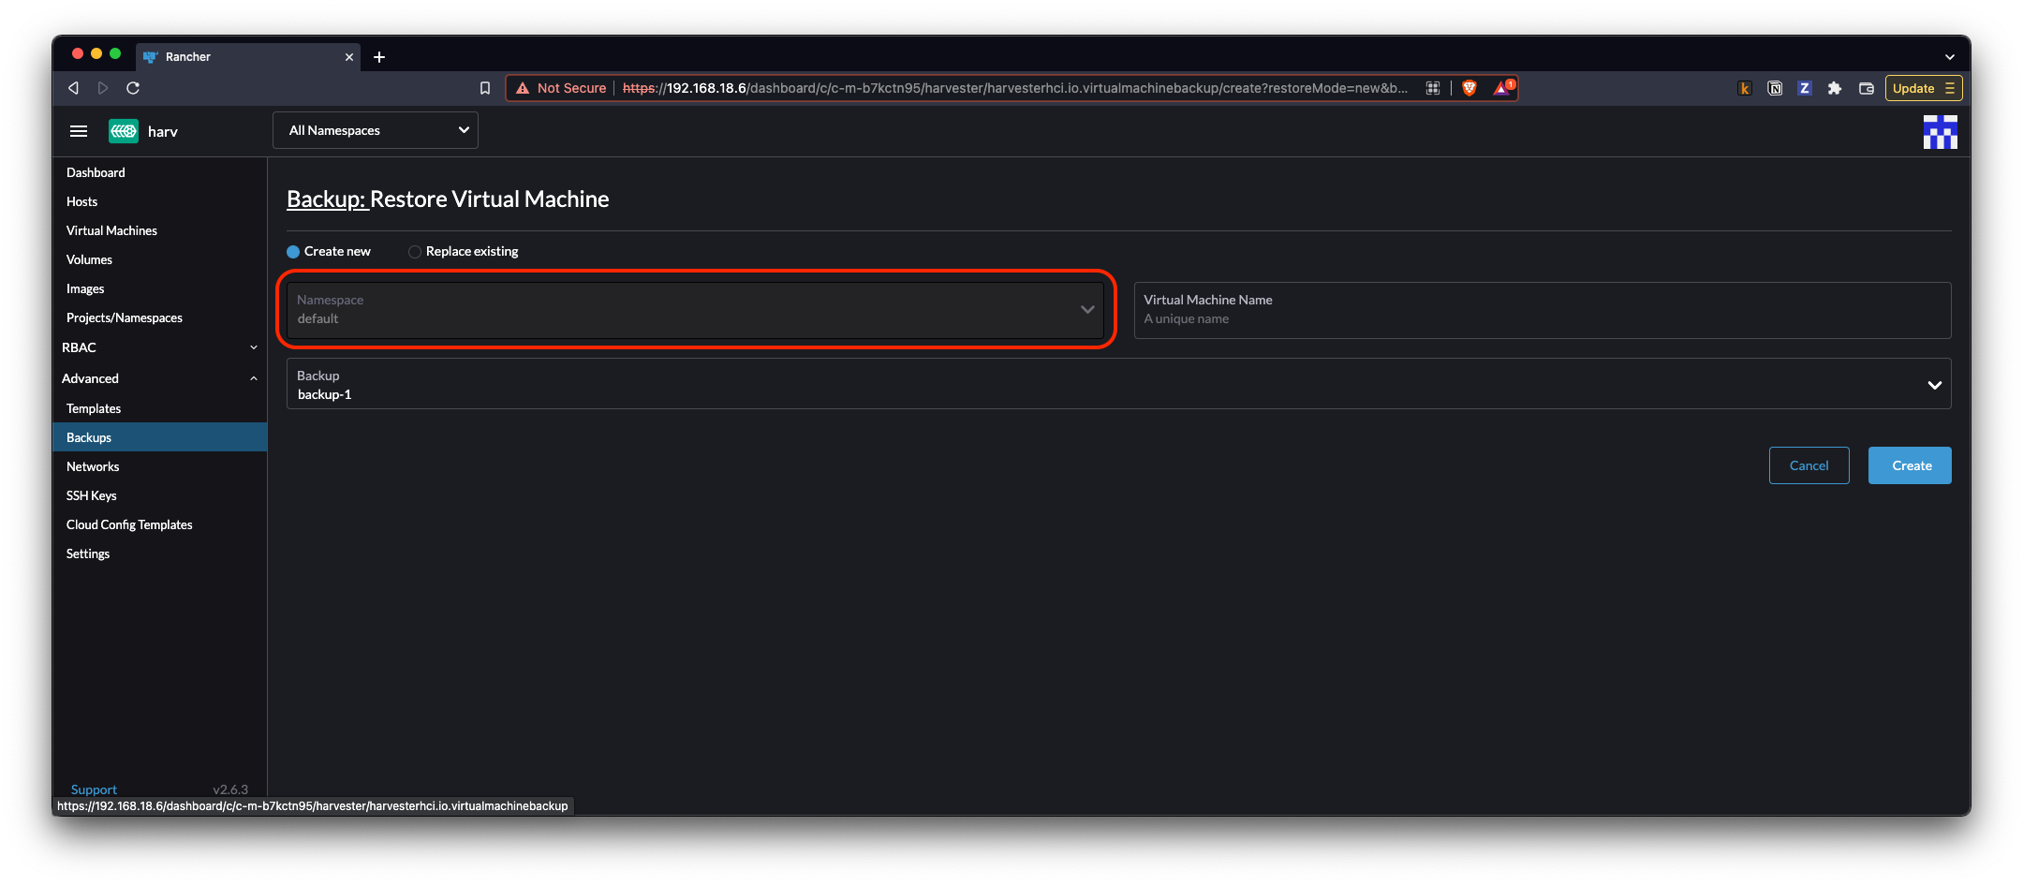The width and height of the screenshot is (2023, 885).
Task: Select the Create new radio button
Action: coord(292,251)
